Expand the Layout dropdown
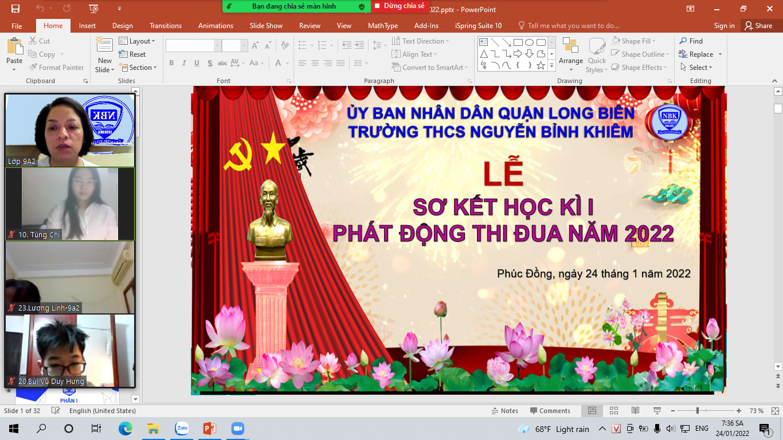This screenshot has height=440, width=783. tap(137, 41)
